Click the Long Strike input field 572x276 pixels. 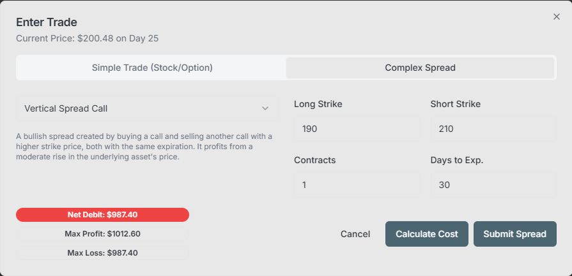point(357,129)
